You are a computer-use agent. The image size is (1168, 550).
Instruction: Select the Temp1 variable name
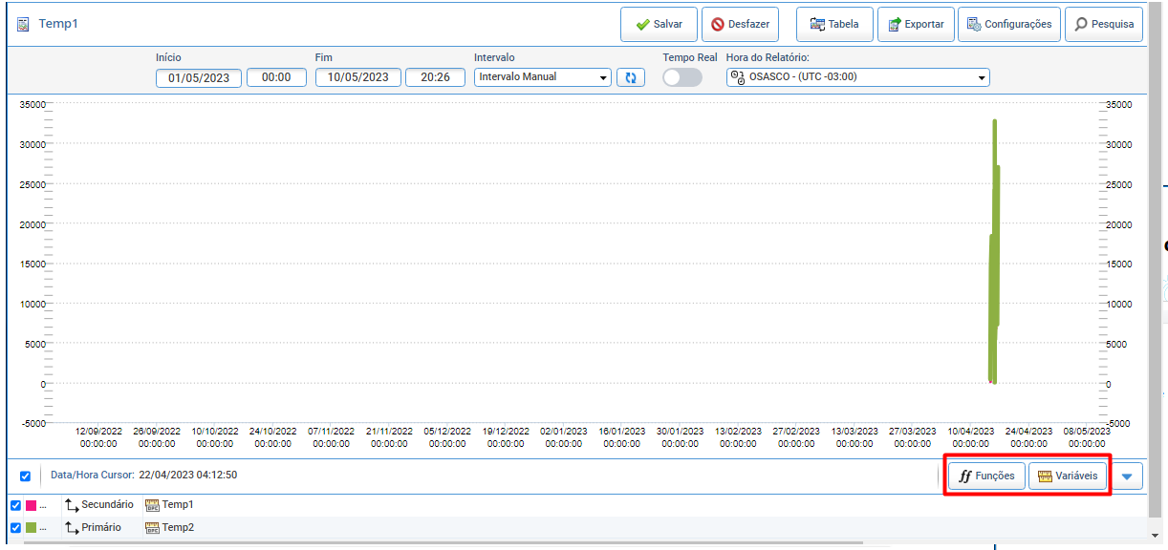click(x=178, y=504)
